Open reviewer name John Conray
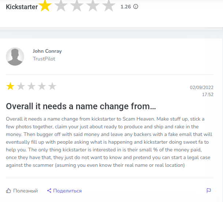The width and height of the screenshot is (223, 202). click(x=47, y=51)
